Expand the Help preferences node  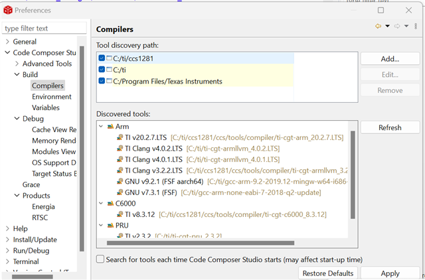point(7,228)
